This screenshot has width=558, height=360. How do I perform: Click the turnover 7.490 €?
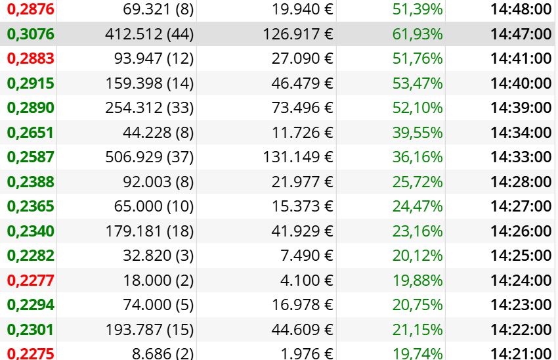[x=307, y=256]
